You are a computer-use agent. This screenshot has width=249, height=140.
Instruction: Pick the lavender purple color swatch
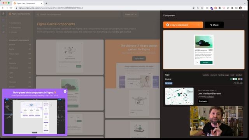[x=241, y=79]
